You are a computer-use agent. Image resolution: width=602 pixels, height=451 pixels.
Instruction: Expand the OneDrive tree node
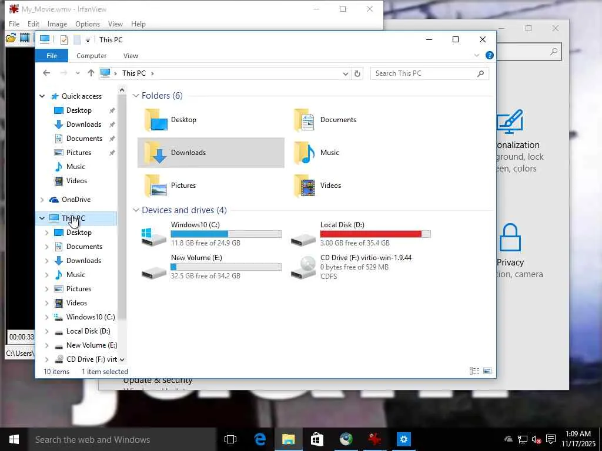tap(42, 200)
